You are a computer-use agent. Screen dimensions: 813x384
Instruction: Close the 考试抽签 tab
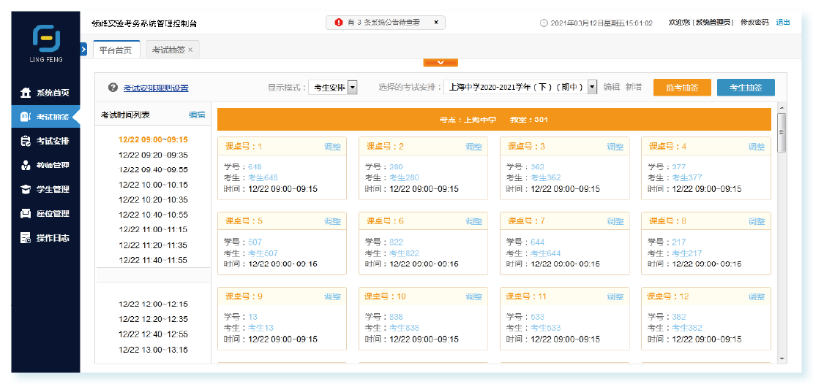tap(190, 50)
